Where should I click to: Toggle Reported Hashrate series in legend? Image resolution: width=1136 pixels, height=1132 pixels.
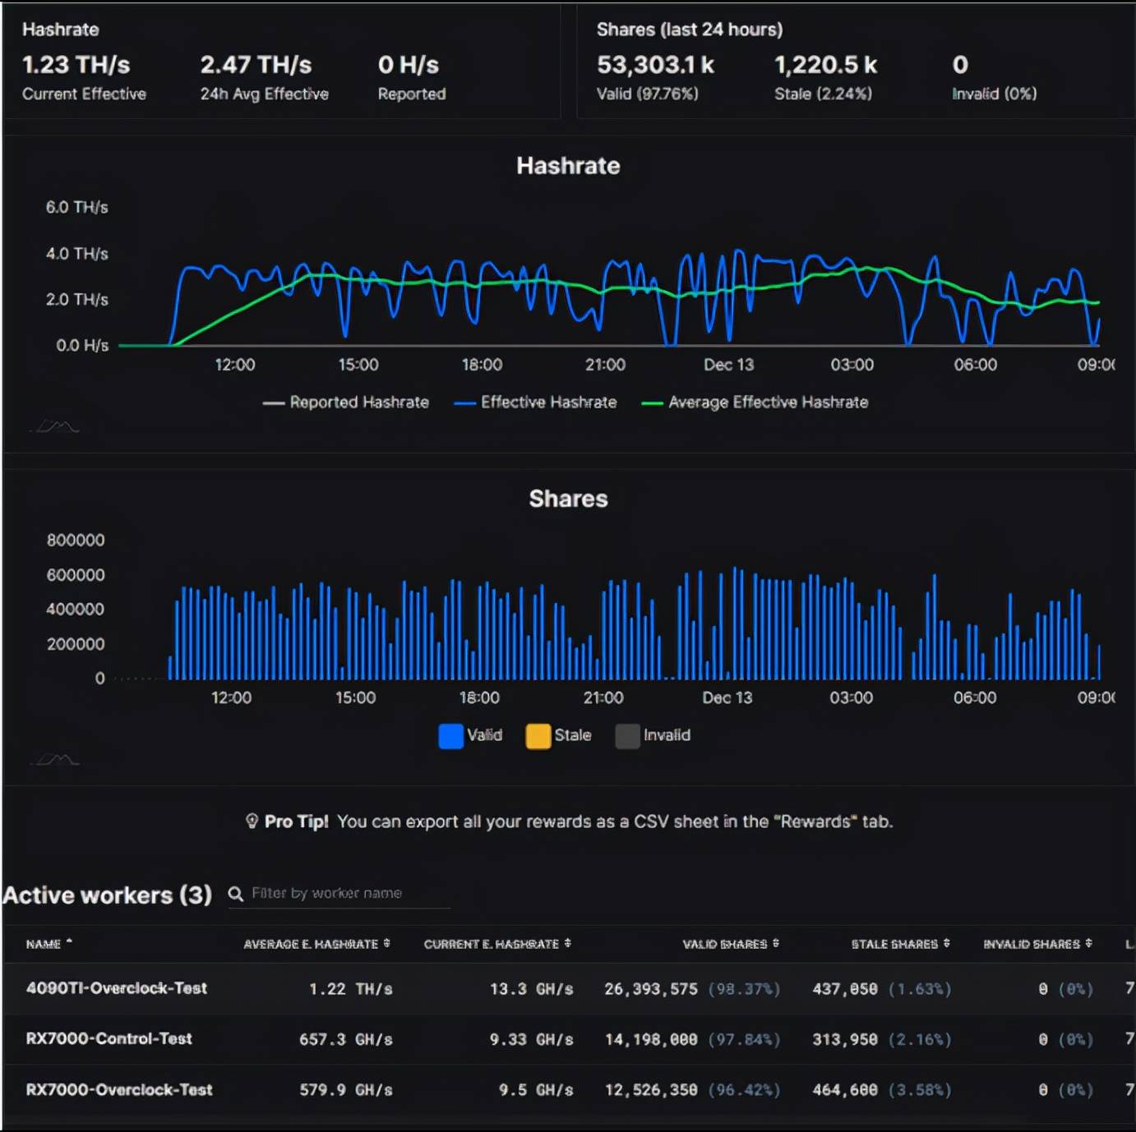[346, 403]
